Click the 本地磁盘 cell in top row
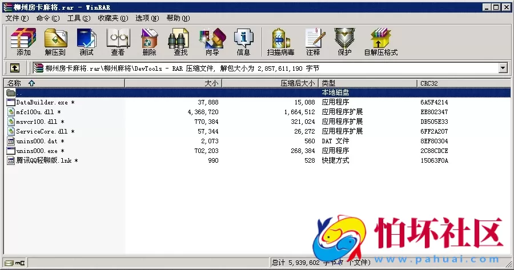This screenshot has height=270, width=514. click(335, 92)
